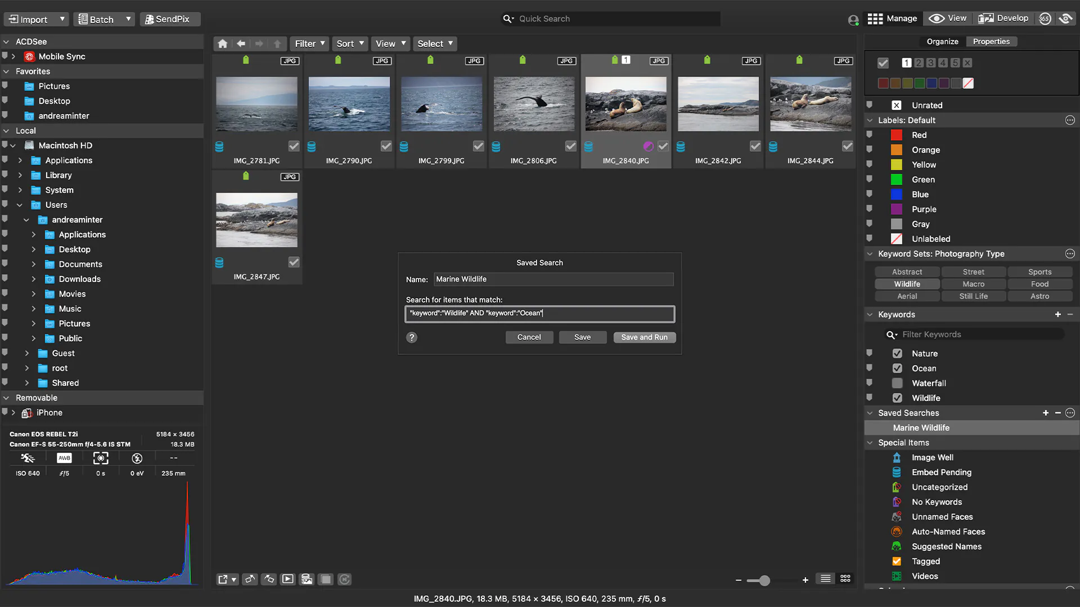Screen dimensions: 1080x607
Task: Open ACDSee 365 service
Action: (1045, 19)
